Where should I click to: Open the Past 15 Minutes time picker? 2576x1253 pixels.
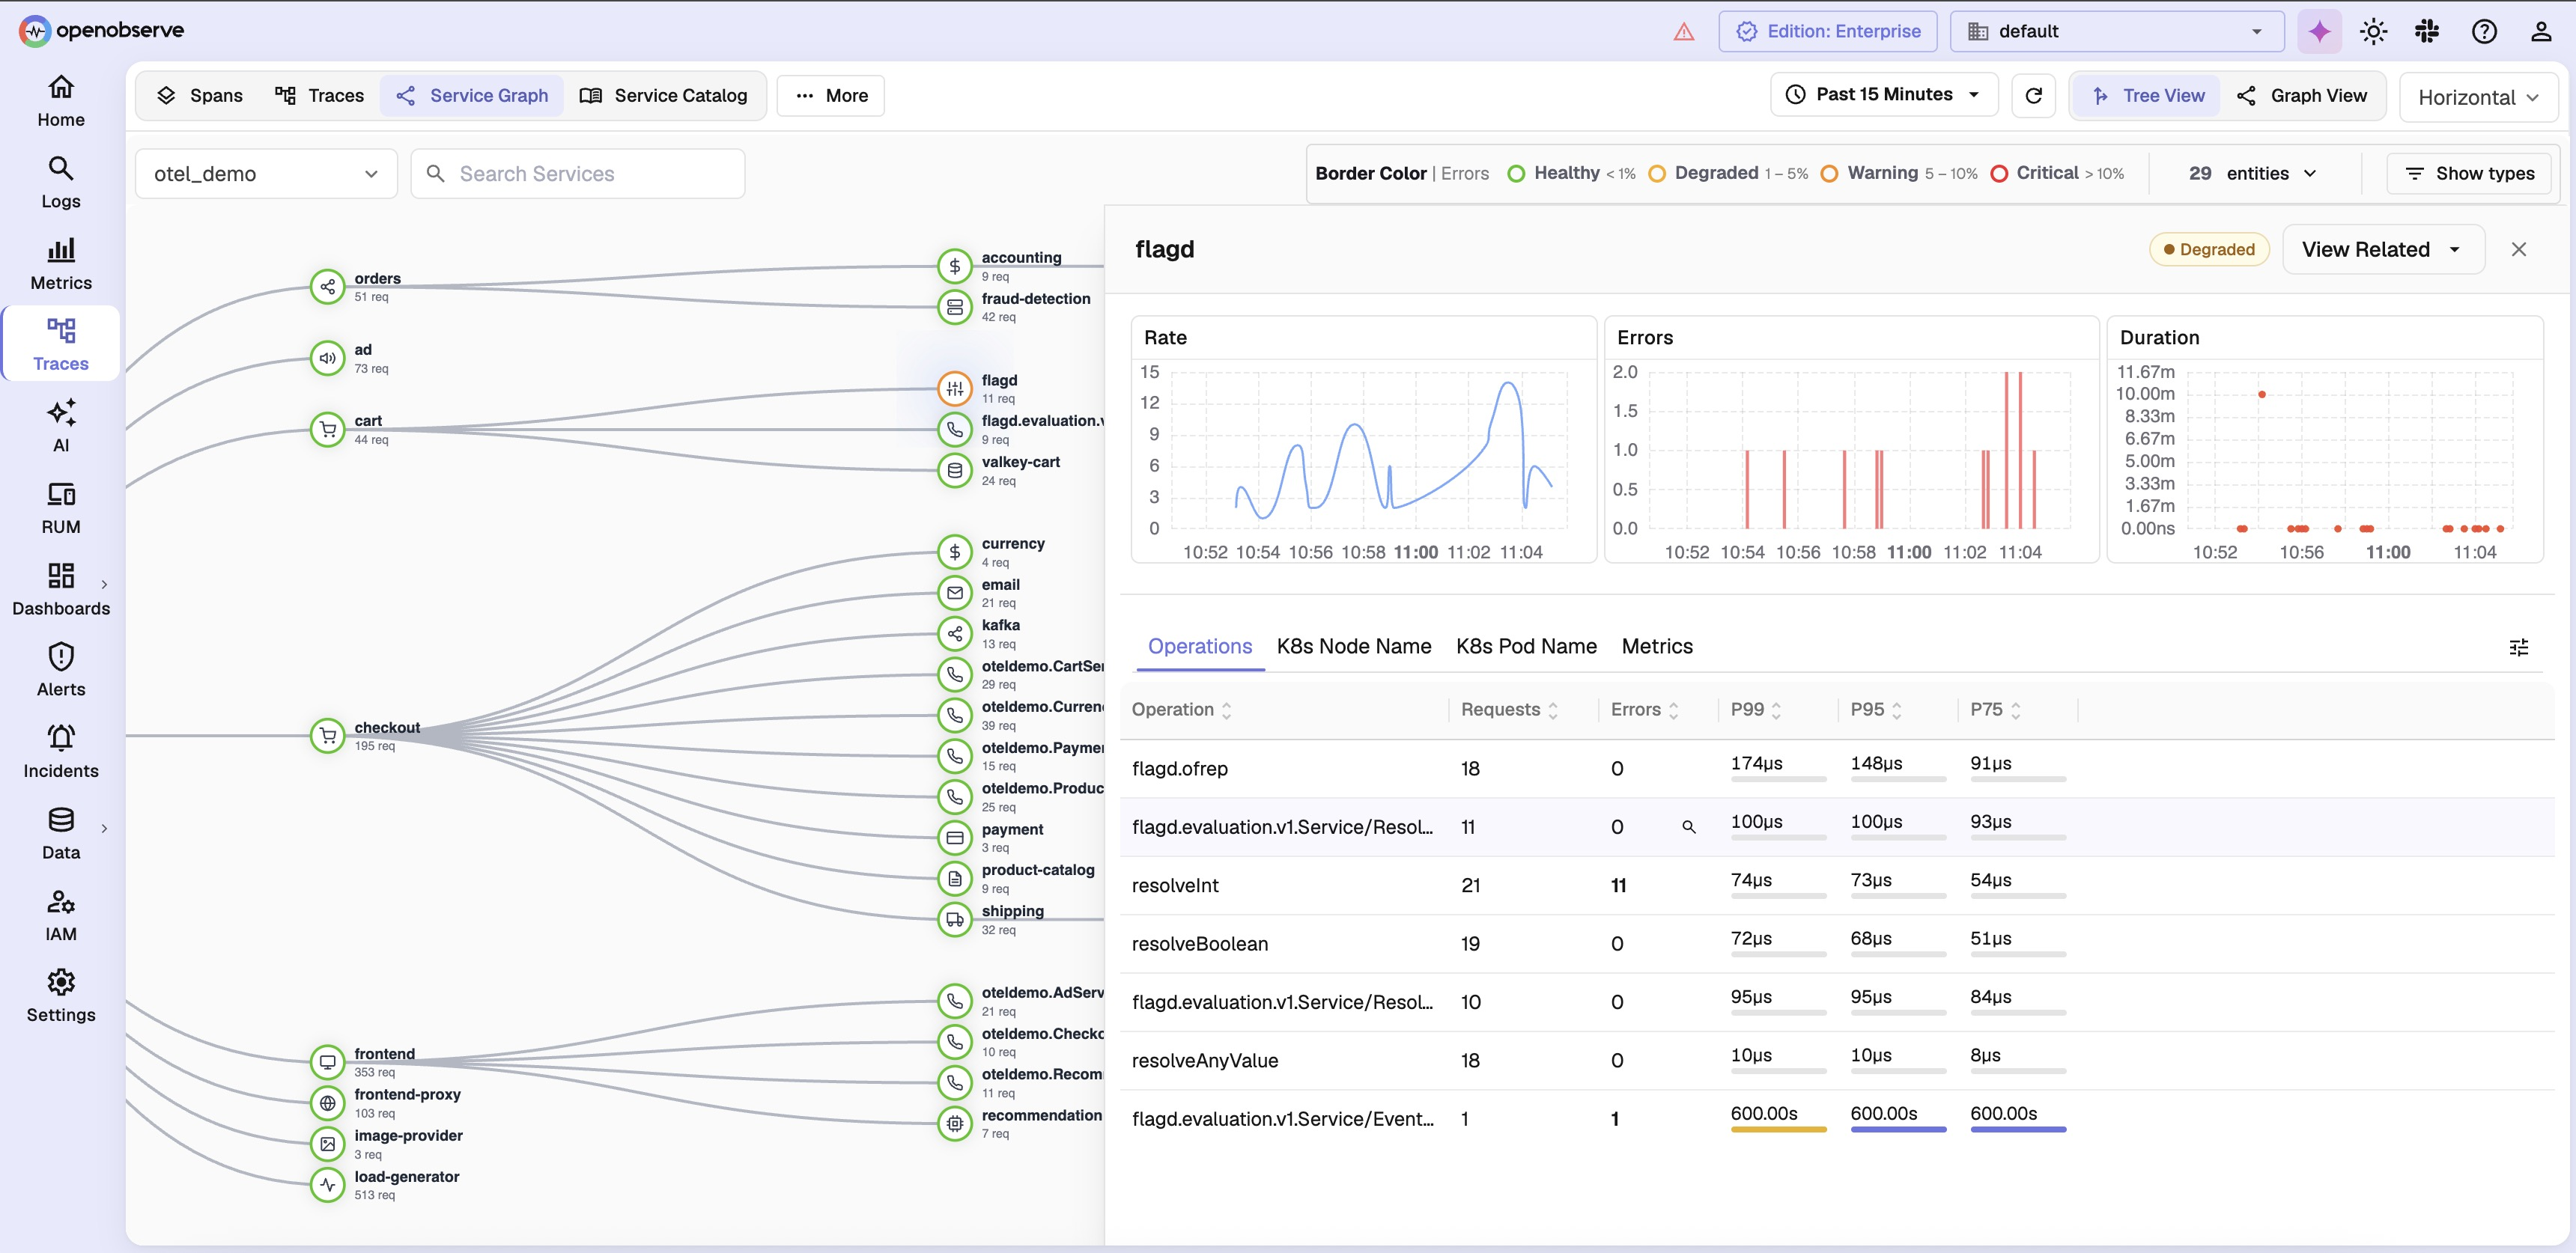click(x=1884, y=95)
